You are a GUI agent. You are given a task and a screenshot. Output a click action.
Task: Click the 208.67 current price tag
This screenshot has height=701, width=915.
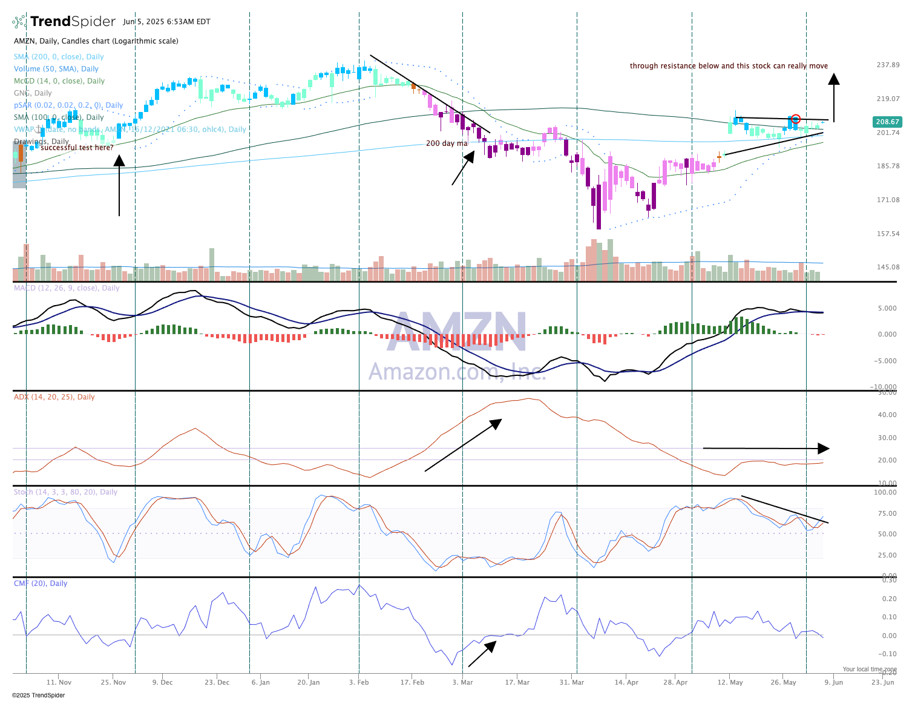click(x=887, y=122)
